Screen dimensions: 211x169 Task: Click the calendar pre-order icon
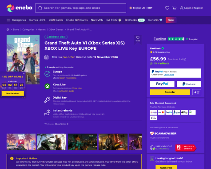[47, 57]
